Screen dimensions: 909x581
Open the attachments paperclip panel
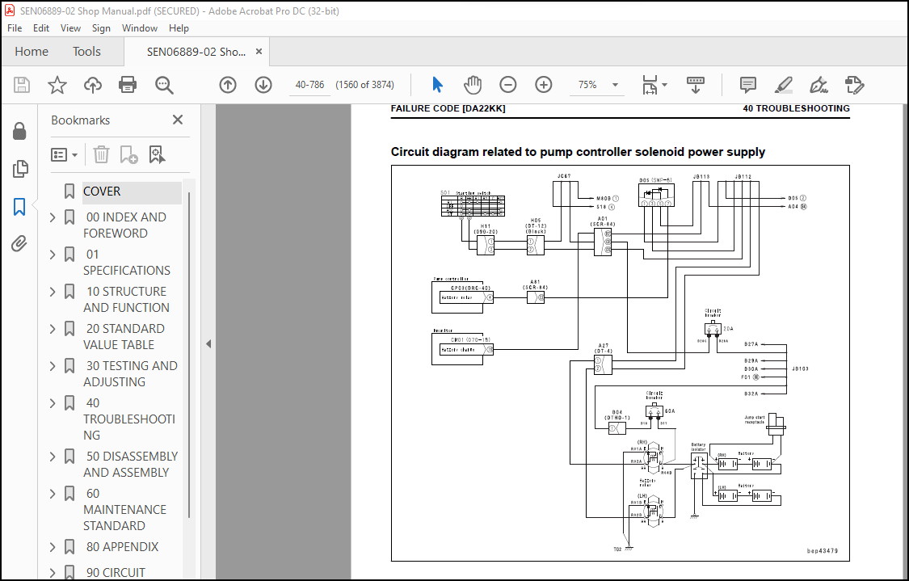pyautogui.click(x=19, y=243)
